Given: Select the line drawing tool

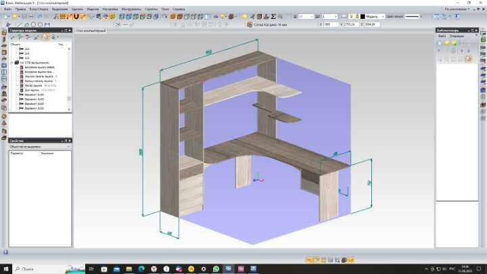Looking at the screenshot, I should point(20,24).
